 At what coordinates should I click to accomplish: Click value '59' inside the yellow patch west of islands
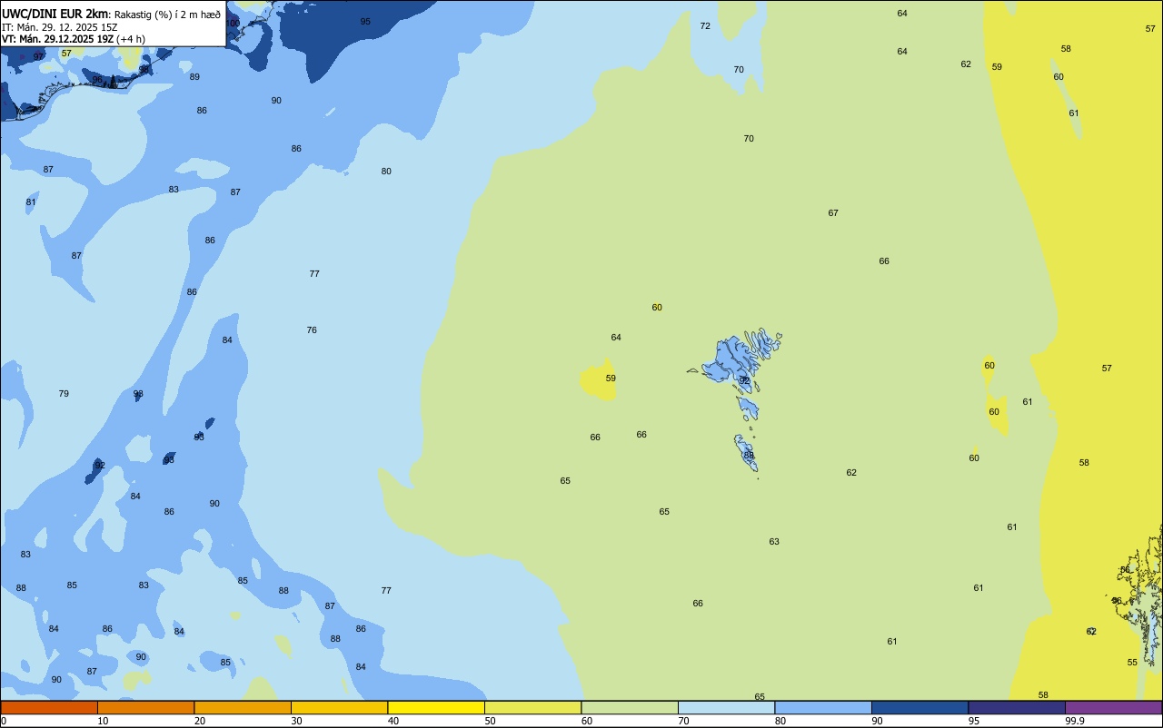click(611, 379)
